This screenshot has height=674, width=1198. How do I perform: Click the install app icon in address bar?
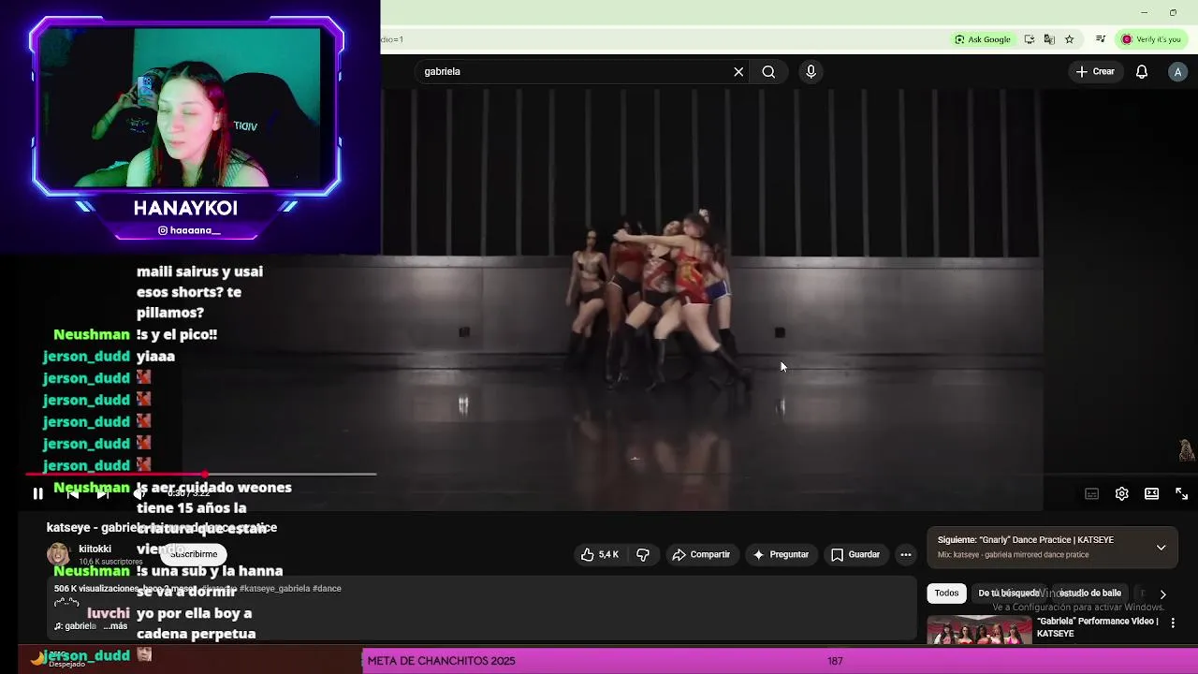pos(1030,39)
